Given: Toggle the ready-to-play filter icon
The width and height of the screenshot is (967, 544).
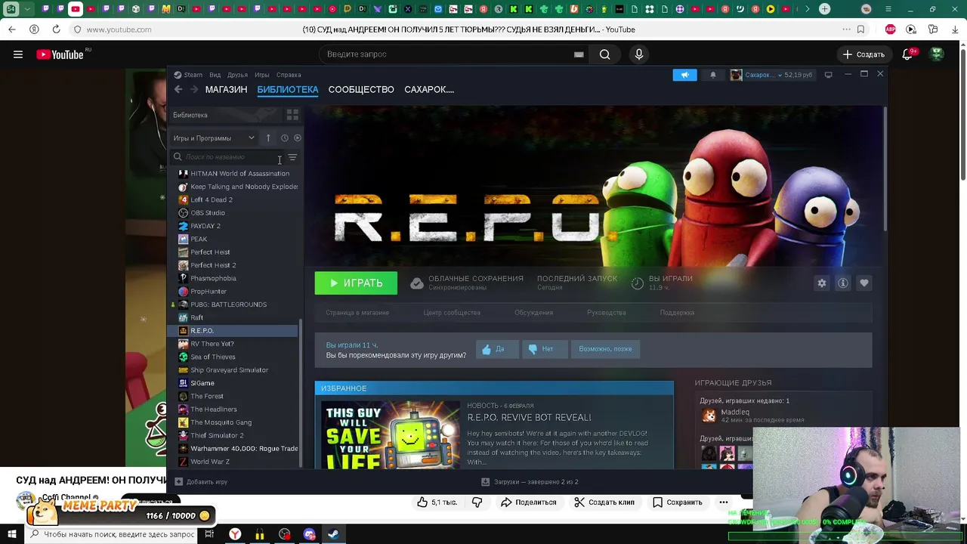Looking at the screenshot, I should coord(298,138).
